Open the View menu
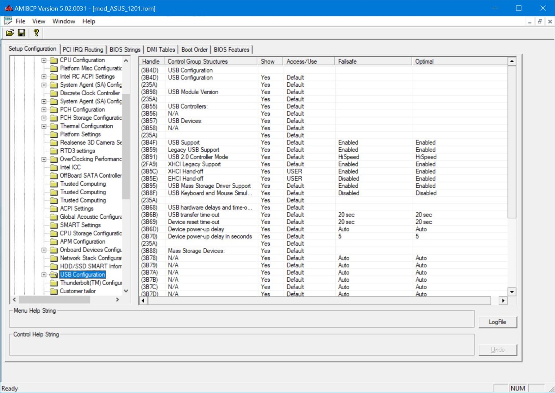Viewport: 555px width, 393px height. click(39, 21)
